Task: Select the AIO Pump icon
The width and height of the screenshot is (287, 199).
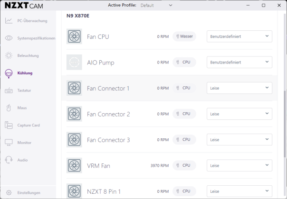Action: pos(74,63)
